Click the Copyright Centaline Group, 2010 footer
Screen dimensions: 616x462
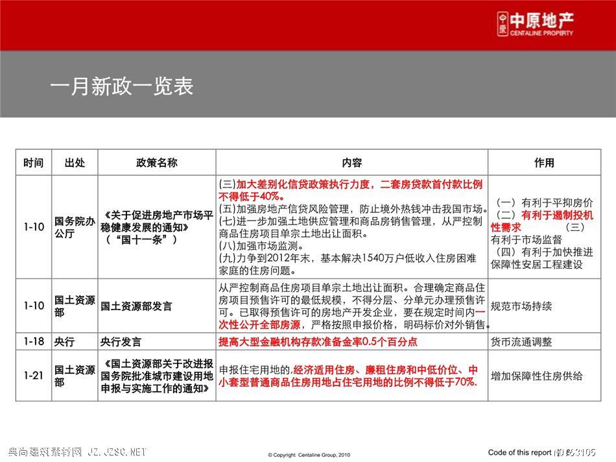309,455
